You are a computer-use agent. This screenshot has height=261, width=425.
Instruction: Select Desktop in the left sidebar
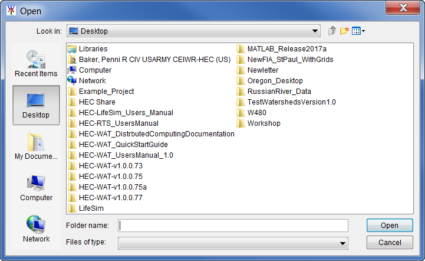(x=36, y=105)
